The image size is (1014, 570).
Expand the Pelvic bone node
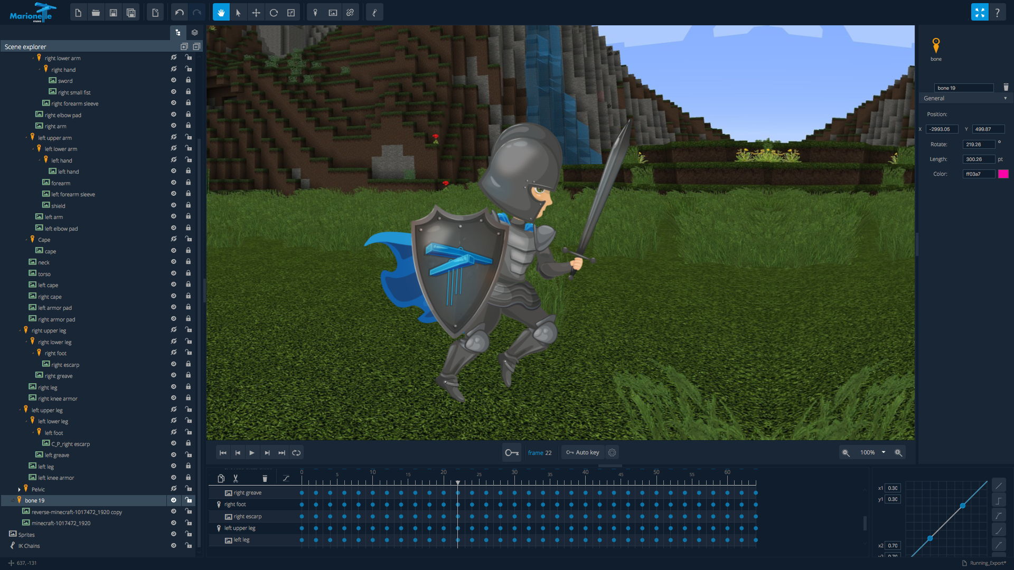click(x=20, y=490)
